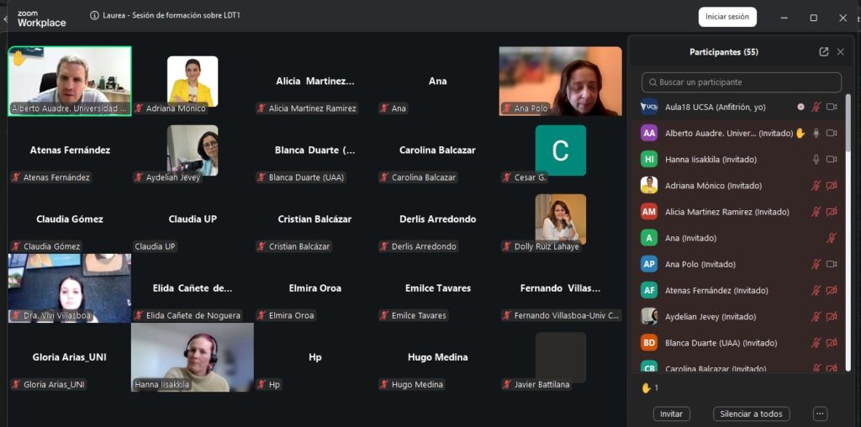
Task: Click the raised hand counter at panel bottom
Action: 650,388
